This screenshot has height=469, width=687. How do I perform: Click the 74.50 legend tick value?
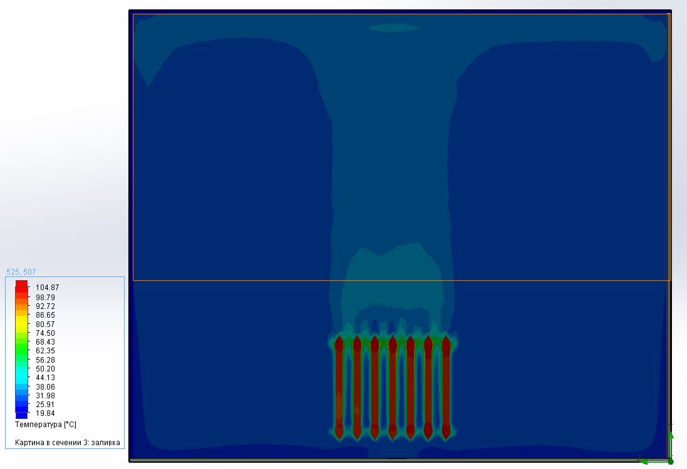coord(46,333)
